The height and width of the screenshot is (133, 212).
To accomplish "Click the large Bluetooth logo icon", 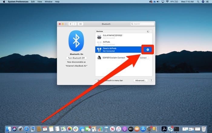I will coord(76,41).
